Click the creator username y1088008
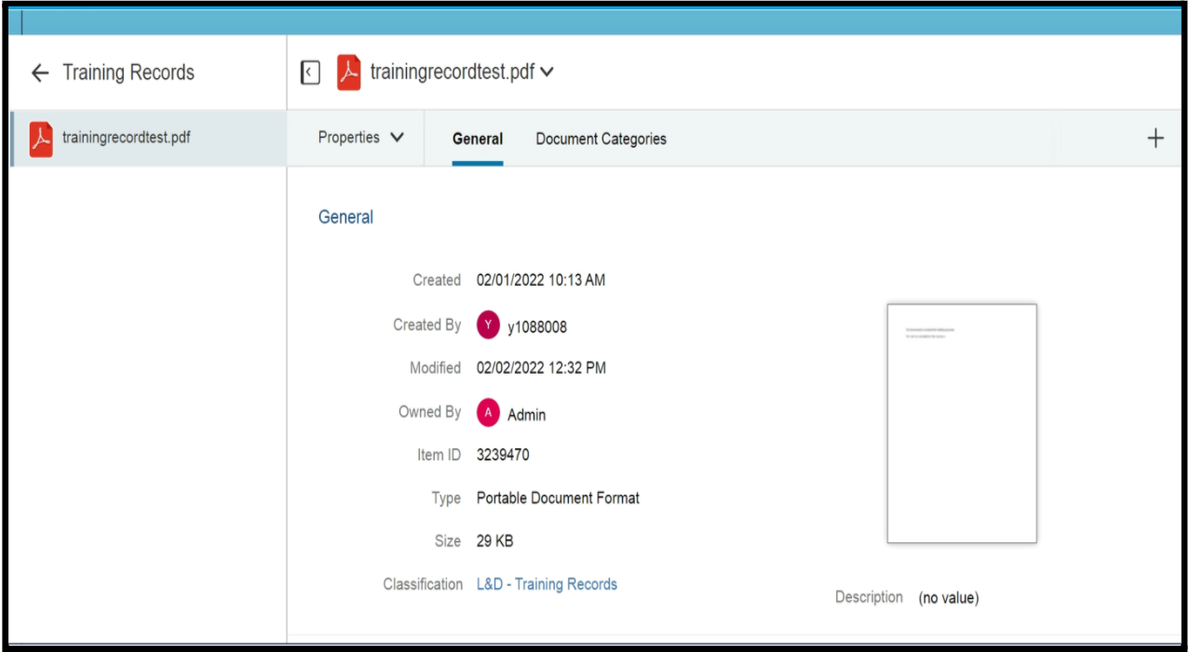The width and height of the screenshot is (1189, 652). point(537,326)
